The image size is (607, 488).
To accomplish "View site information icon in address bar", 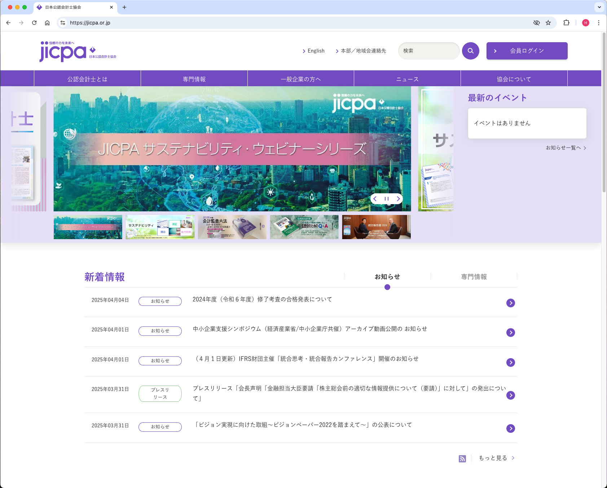I will [x=63, y=23].
